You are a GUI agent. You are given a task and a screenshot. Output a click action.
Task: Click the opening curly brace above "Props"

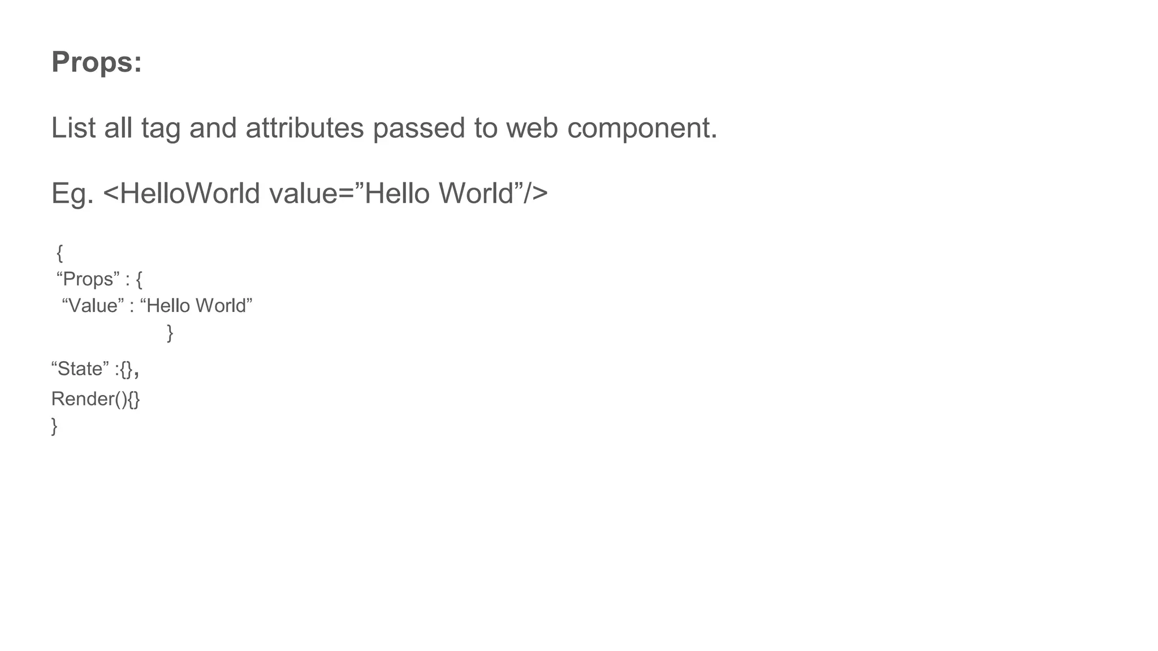[x=60, y=253]
